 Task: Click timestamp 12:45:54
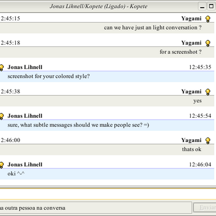[x=200, y=116]
